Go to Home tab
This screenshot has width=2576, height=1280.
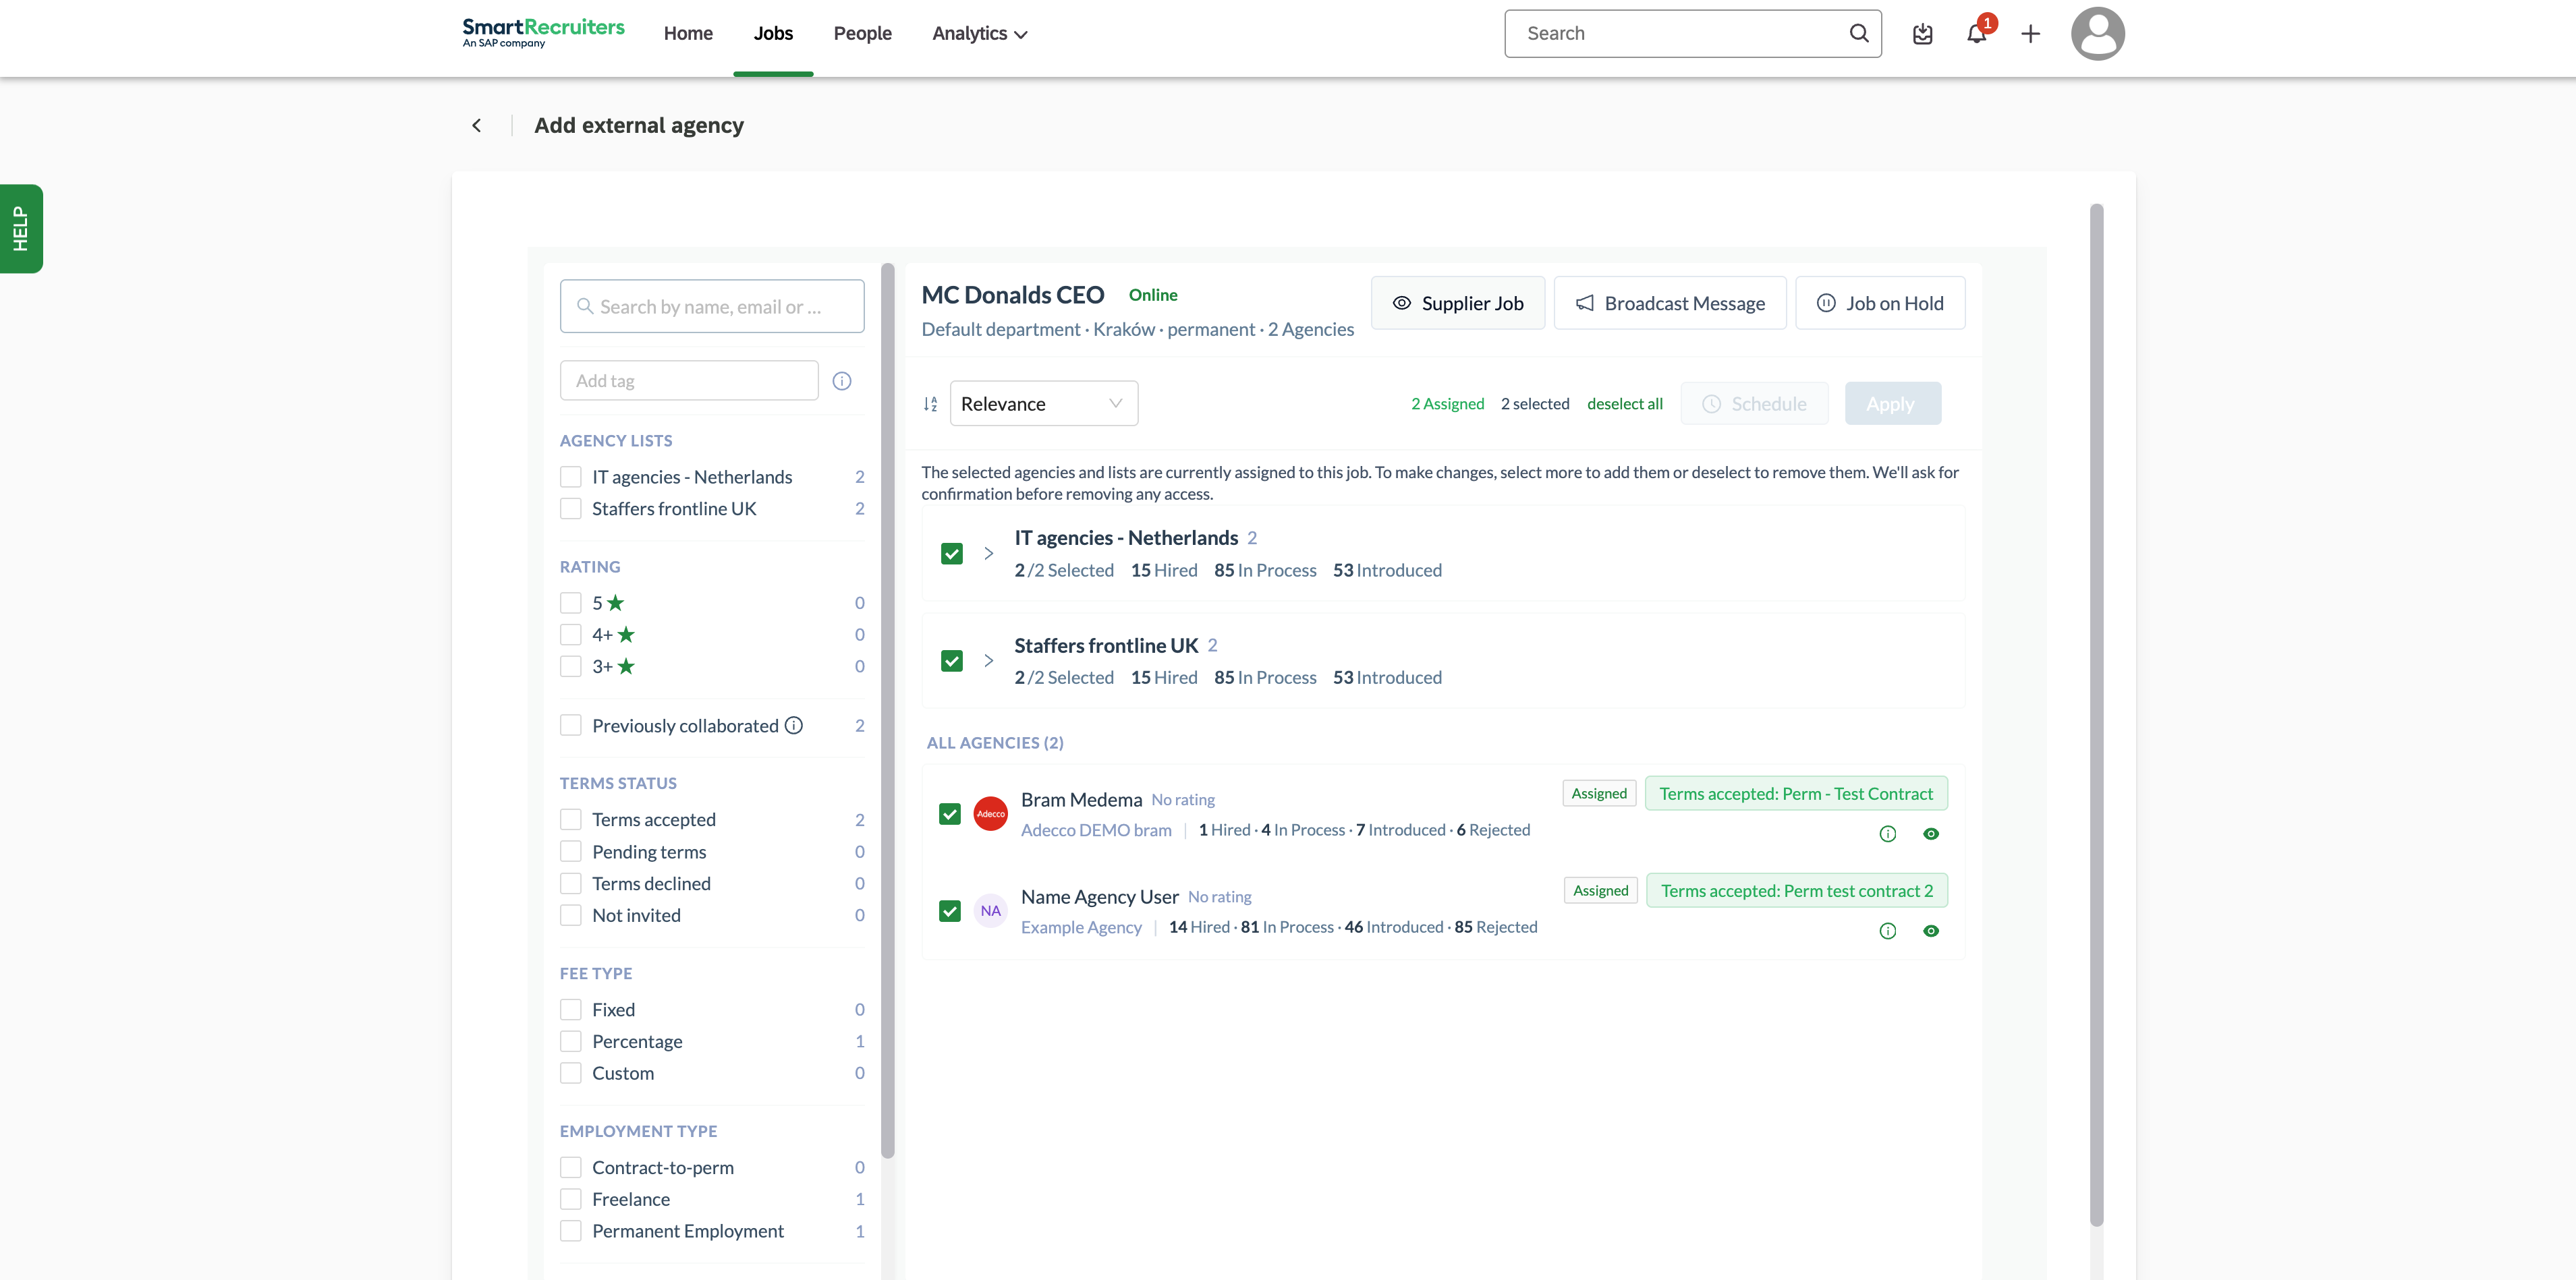coord(688,33)
